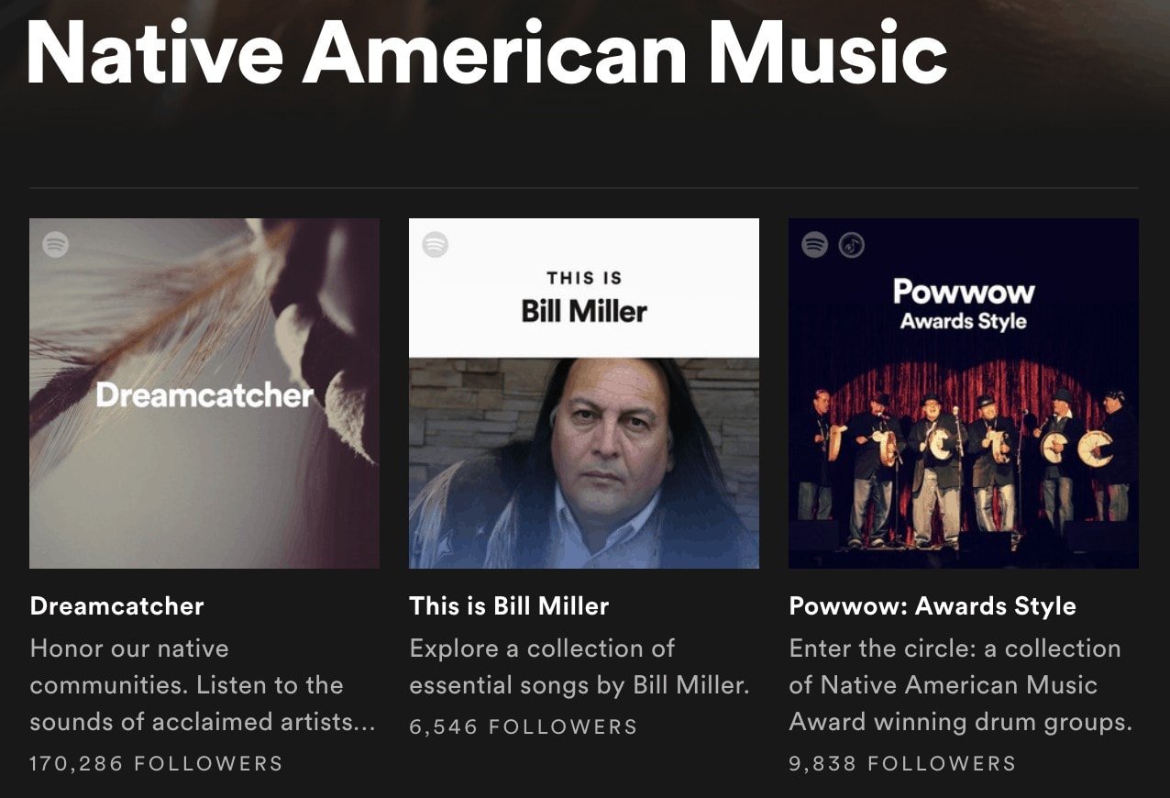Open the Powwow: Awards Style playlist link
The image size is (1170, 798).
(933, 605)
